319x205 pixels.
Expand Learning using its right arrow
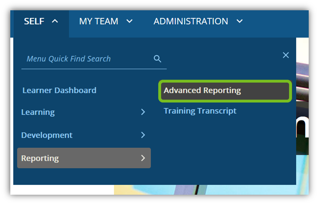[143, 112]
